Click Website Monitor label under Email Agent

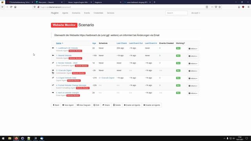(73, 96)
